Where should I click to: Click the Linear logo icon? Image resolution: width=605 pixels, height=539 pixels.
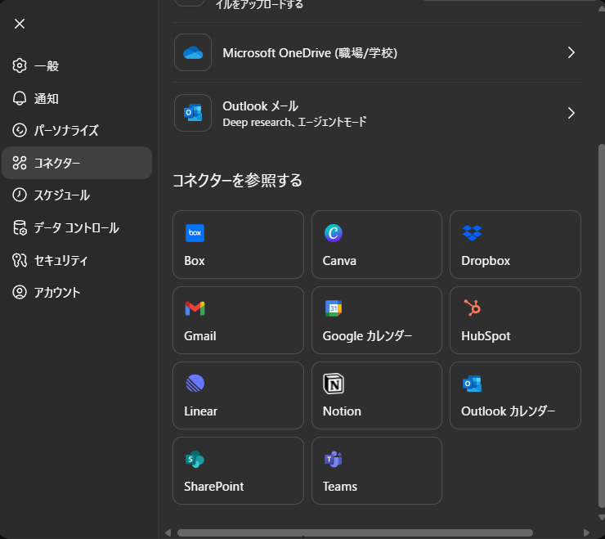tap(195, 383)
